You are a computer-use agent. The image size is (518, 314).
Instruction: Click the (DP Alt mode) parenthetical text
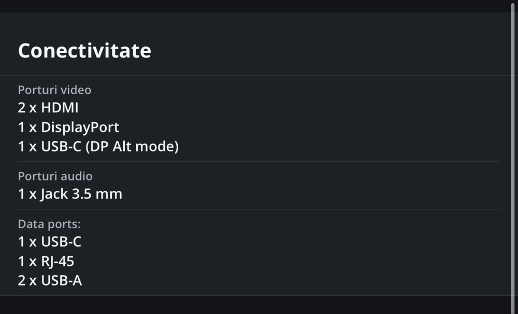132,147
